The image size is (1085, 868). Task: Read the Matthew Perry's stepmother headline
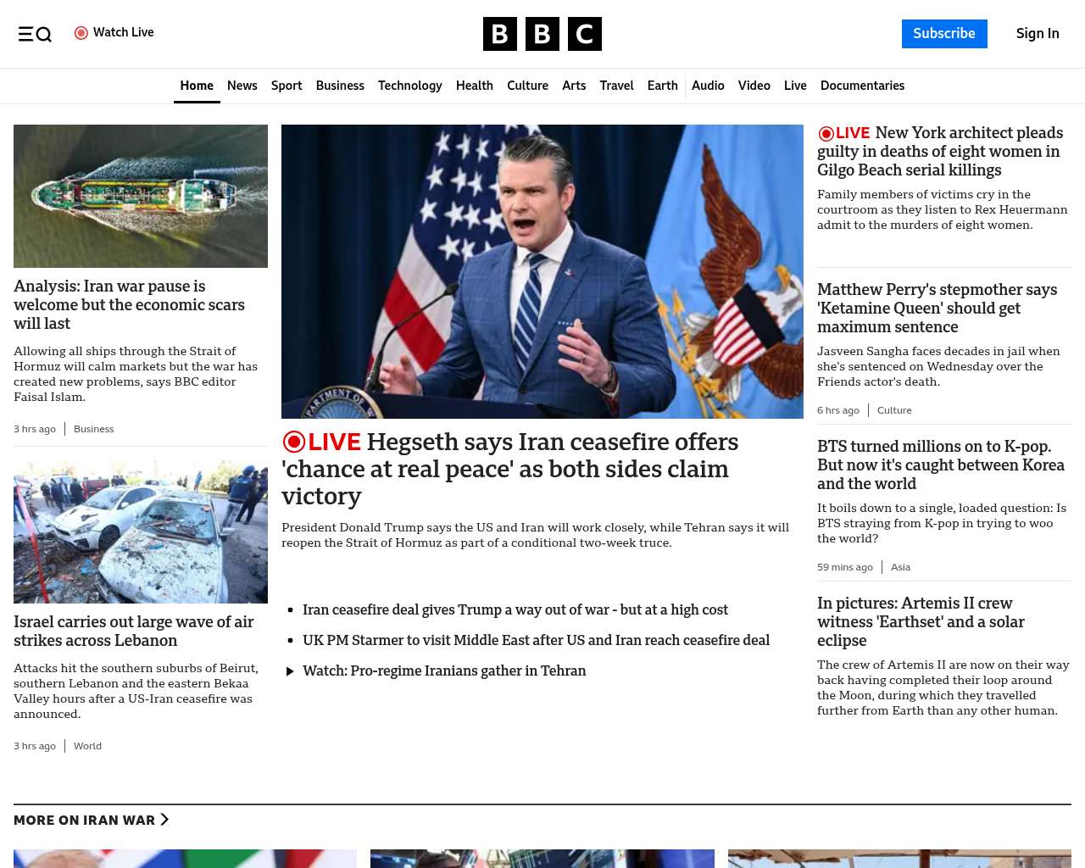[937, 308]
